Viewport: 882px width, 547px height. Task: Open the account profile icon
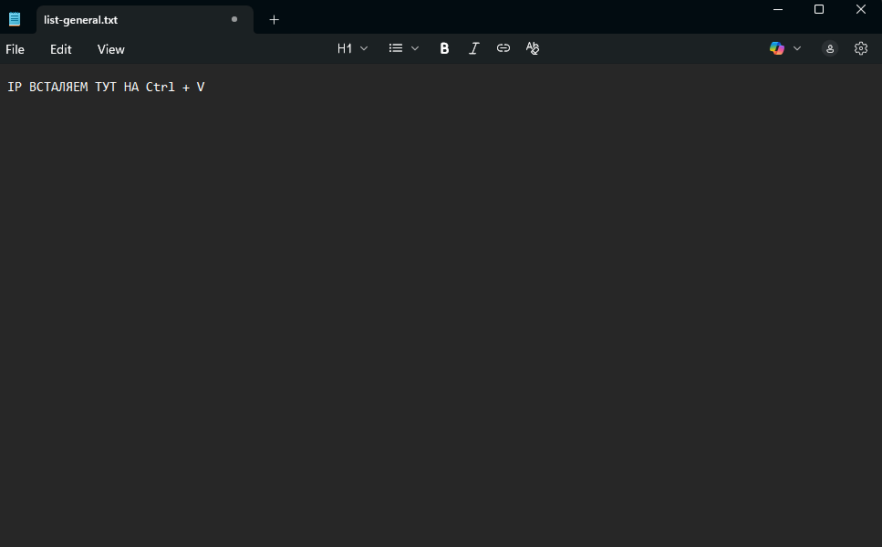click(x=829, y=48)
